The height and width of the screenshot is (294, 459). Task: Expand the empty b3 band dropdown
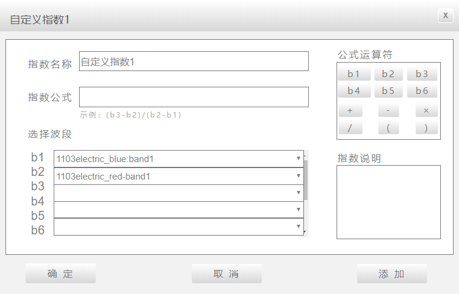(179, 193)
